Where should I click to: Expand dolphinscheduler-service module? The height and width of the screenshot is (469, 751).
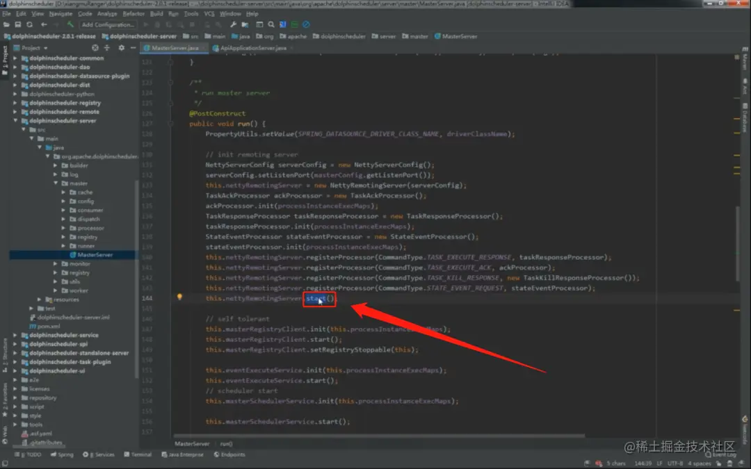[x=15, y=335]
